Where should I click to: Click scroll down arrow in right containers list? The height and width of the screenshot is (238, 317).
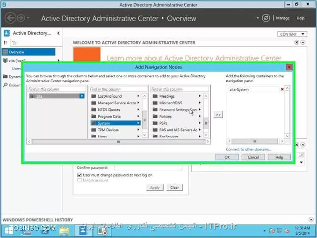pos(287,136)
